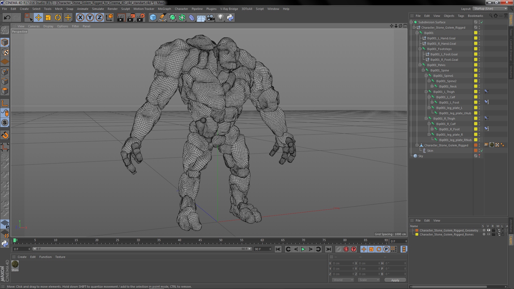Viewport: 514px width, 289px height.
Task: Open Layers side tab
Action: [x=511, y=240]
